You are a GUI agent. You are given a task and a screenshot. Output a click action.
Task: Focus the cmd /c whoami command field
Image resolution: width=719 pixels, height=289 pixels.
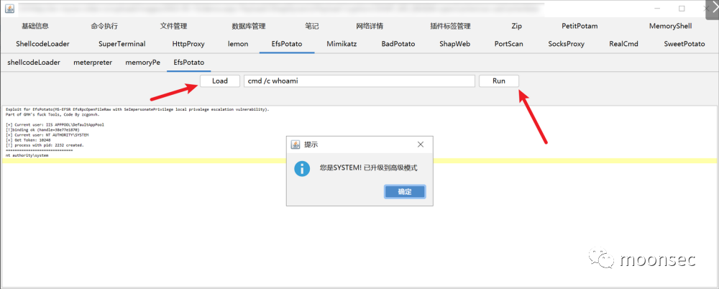click(359, 81)
